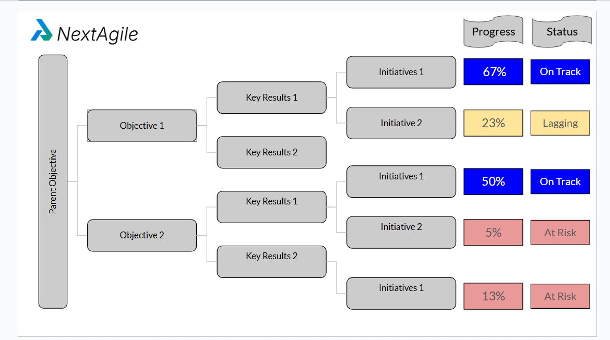610x340 pixels.
Task: Select the Objective 1 node
Action: pyautogui.click(x=142, y=126)
